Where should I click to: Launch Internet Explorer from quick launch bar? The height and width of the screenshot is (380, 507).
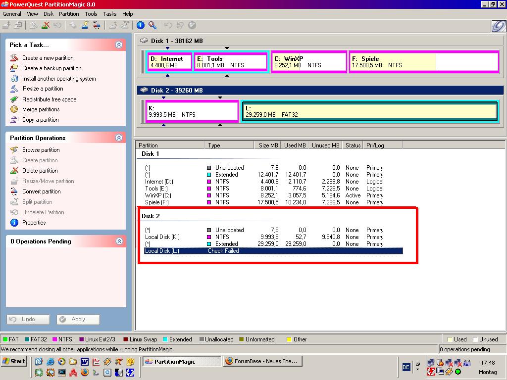[x=51, y=362]
